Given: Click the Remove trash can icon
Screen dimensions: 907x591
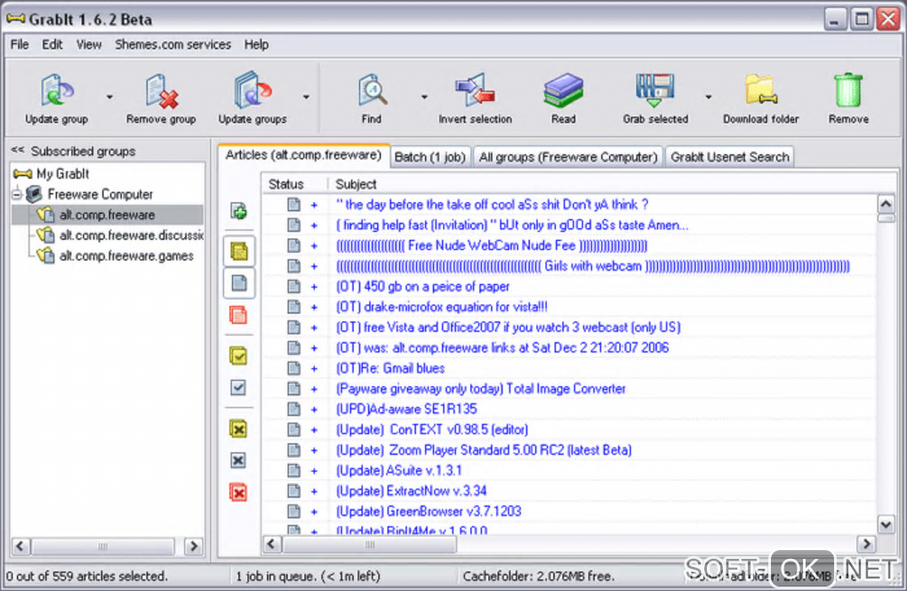Looking at the screenshot, I should click(x=848, y=90).
